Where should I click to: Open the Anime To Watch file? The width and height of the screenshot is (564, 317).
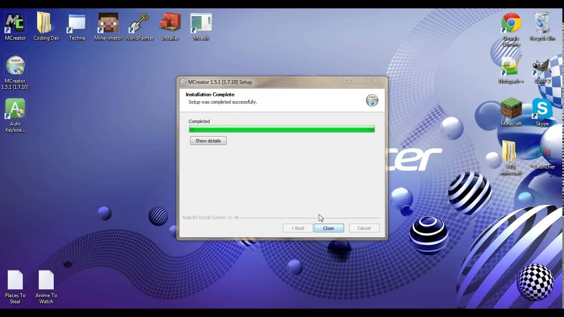click(x=46, y=287)
